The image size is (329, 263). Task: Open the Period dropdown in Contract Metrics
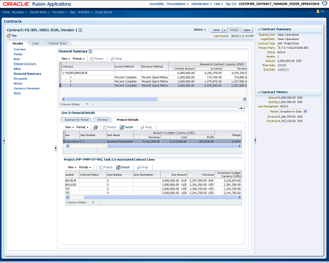click(305, 111)
